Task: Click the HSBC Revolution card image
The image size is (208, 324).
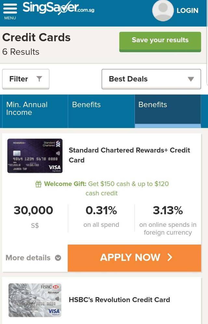Action: (35, 300)
